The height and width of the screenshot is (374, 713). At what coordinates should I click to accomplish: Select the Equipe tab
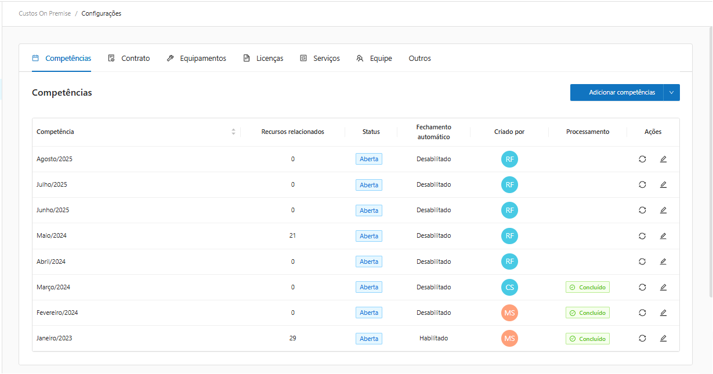click(x=375, y=59)
